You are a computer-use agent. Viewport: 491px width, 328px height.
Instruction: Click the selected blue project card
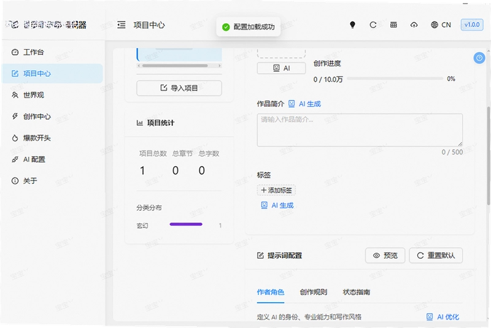click(179, 55)
